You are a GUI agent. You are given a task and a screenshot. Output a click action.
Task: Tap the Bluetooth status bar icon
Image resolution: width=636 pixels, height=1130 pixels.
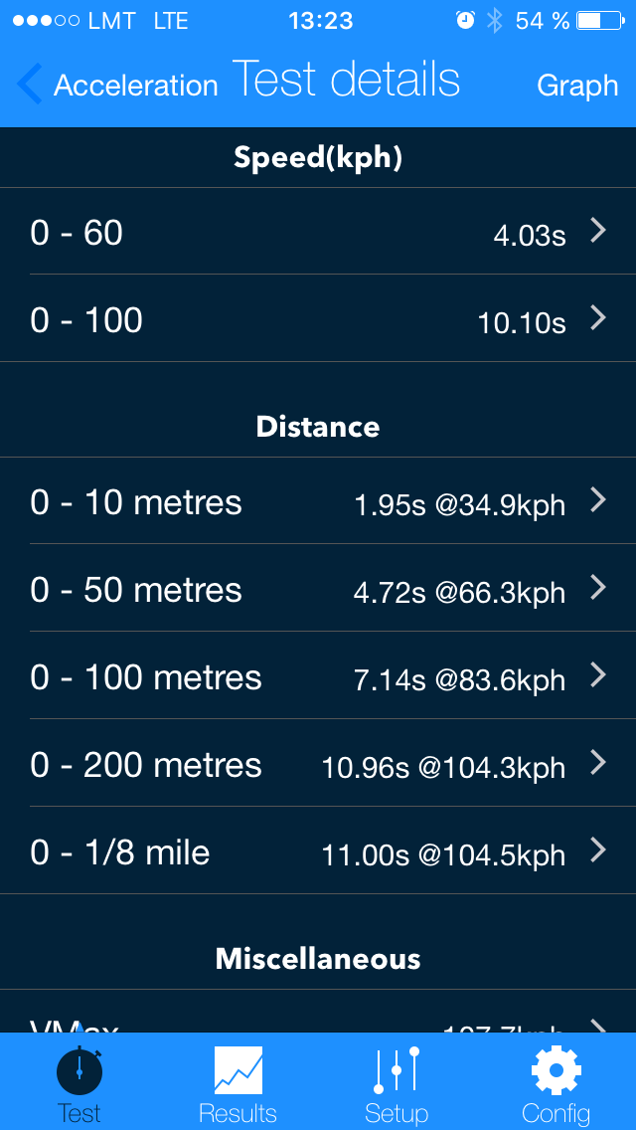(495, 21)
